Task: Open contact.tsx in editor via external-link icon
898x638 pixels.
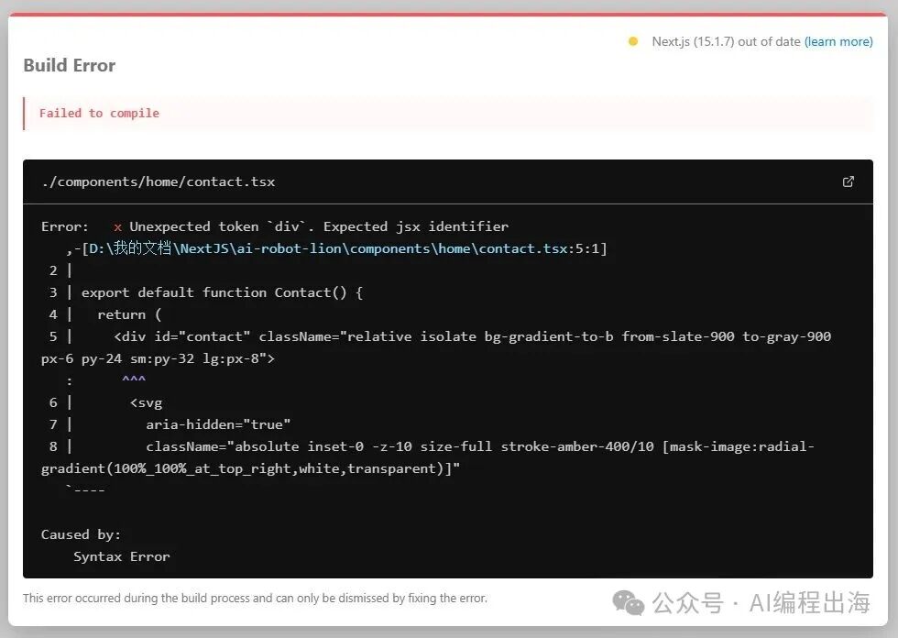Action: tap(848, 181)
